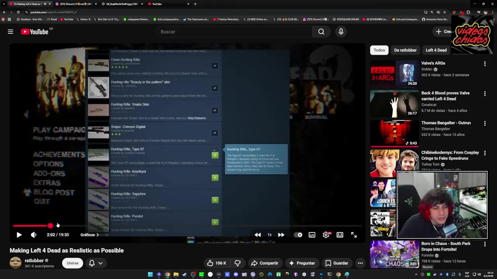Toggle checkbox for Beauty in the pattern skin
Viewport: 497px width, 279px height.
click(x=215, y=88)
